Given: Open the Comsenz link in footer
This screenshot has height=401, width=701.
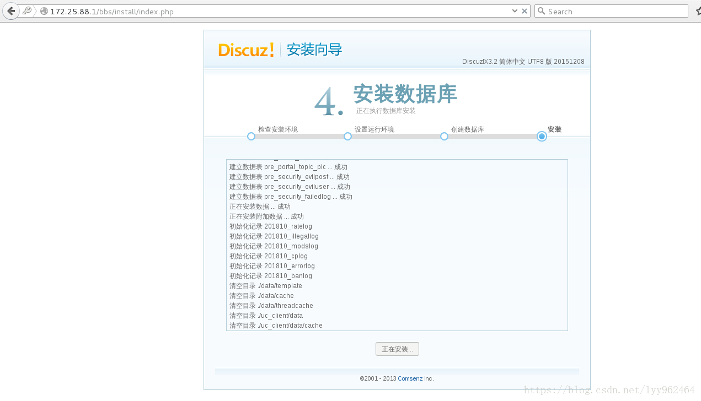Looking at the screenshot, I should [x=410, y=378].
